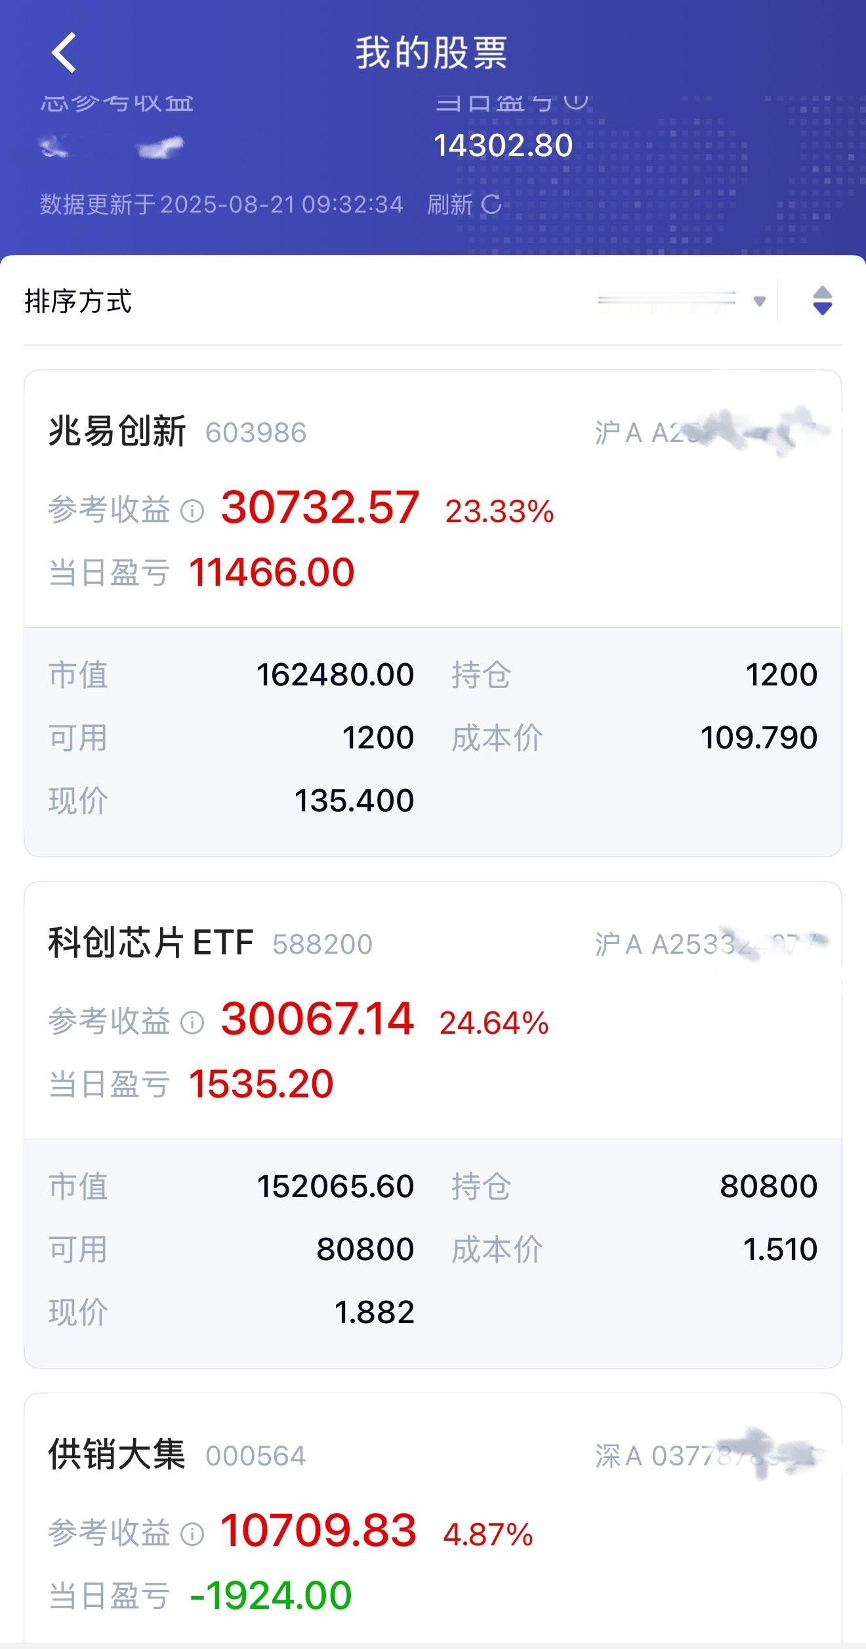Tap info icon beside 当日盈亏 header
The width and height of the screenshot is (866, 1649).
(575, 100)
